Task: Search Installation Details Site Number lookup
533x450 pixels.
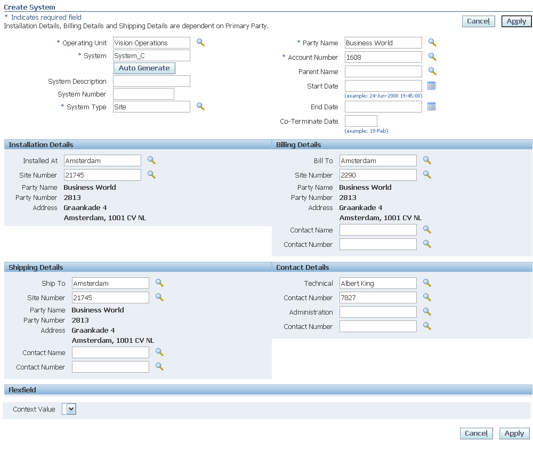Action: click(x=151, y=174)
